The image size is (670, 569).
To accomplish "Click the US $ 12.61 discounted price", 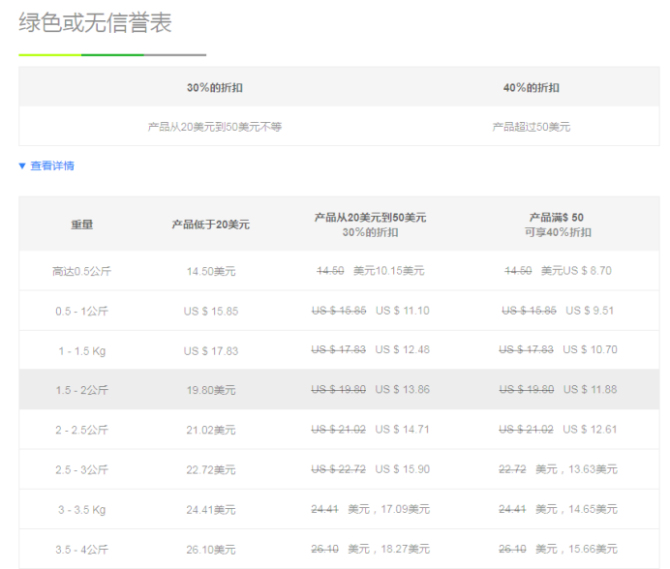I will click(x=590, y=430).
